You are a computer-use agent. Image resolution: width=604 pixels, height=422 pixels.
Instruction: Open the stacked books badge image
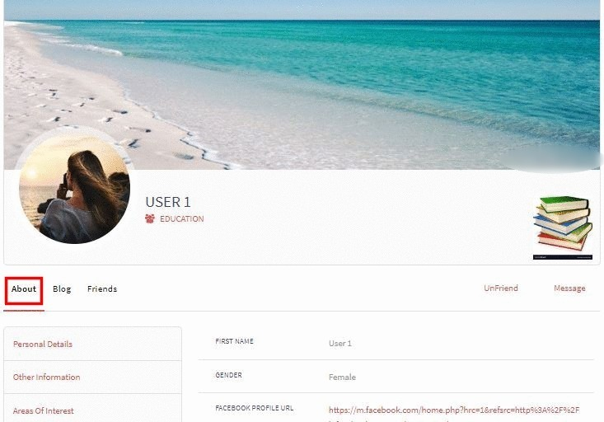(x=563, y=227)
